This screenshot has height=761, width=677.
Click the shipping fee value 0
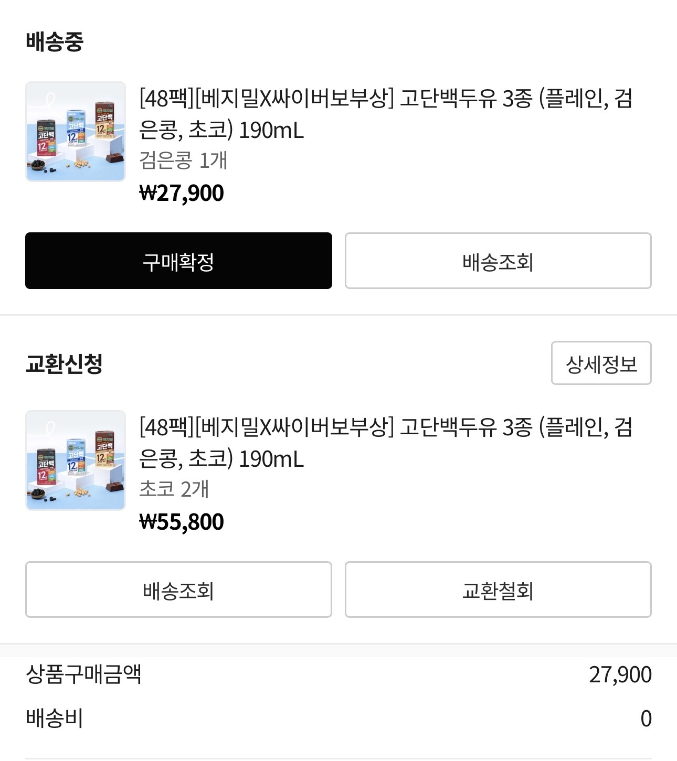[x=646, y=719]
